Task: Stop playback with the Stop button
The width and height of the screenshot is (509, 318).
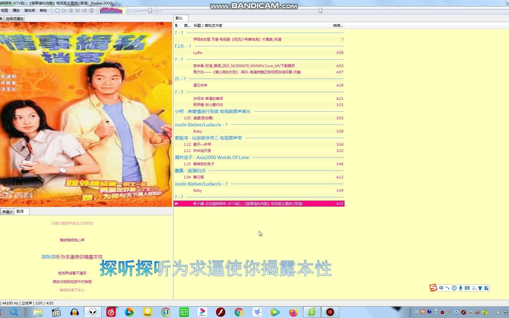Action: coord(57,11)
